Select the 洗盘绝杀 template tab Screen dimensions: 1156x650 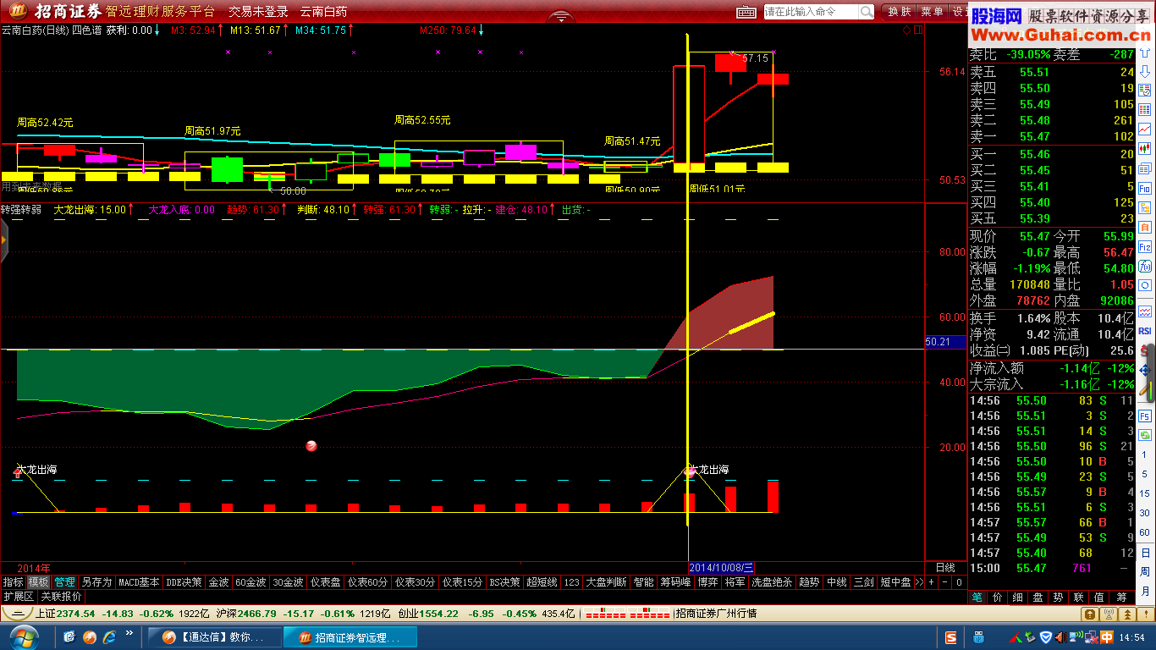(772, 582)
